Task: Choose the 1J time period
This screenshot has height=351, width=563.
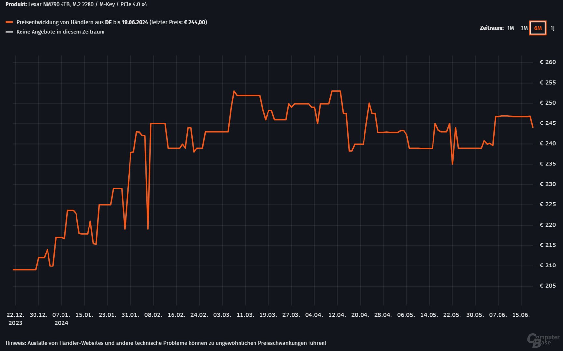Action: (552, 28)
